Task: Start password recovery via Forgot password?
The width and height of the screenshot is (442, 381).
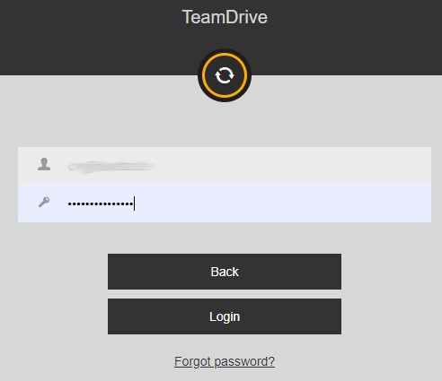Action: [x=225, y=361]
